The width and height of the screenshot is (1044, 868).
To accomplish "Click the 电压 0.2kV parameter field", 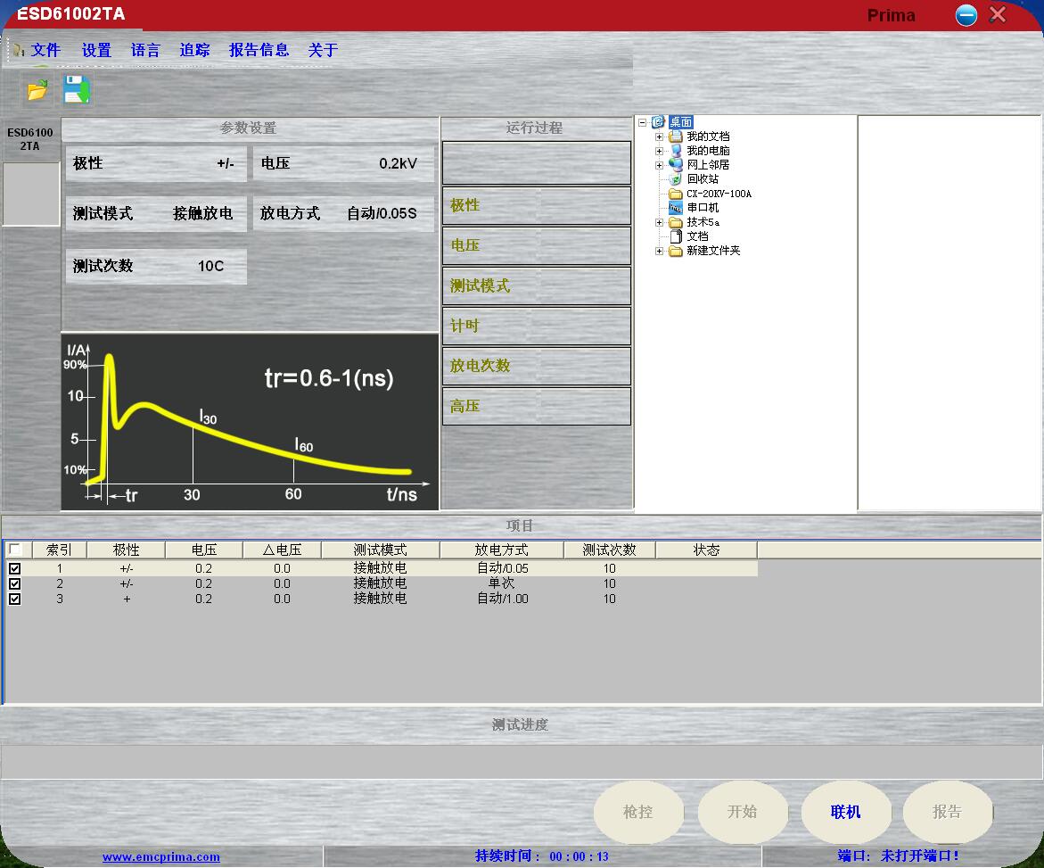I will click(x=343, y=164).
